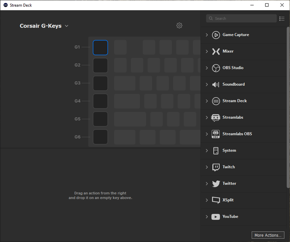Click the XSplit category icon
This screenshot has width=290, height=242.
pyautogui.click(x=216, y=200)
